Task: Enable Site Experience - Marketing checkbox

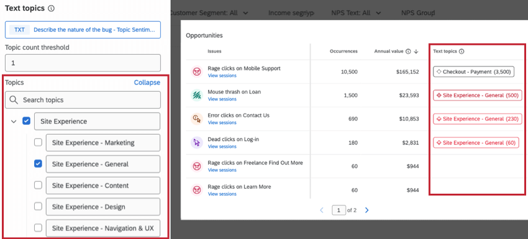Action: tap(39, 142)
